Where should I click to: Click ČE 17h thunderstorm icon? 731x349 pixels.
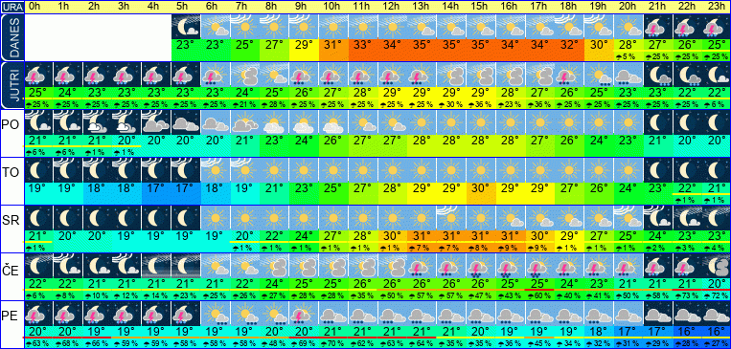[x=540, y=266]
